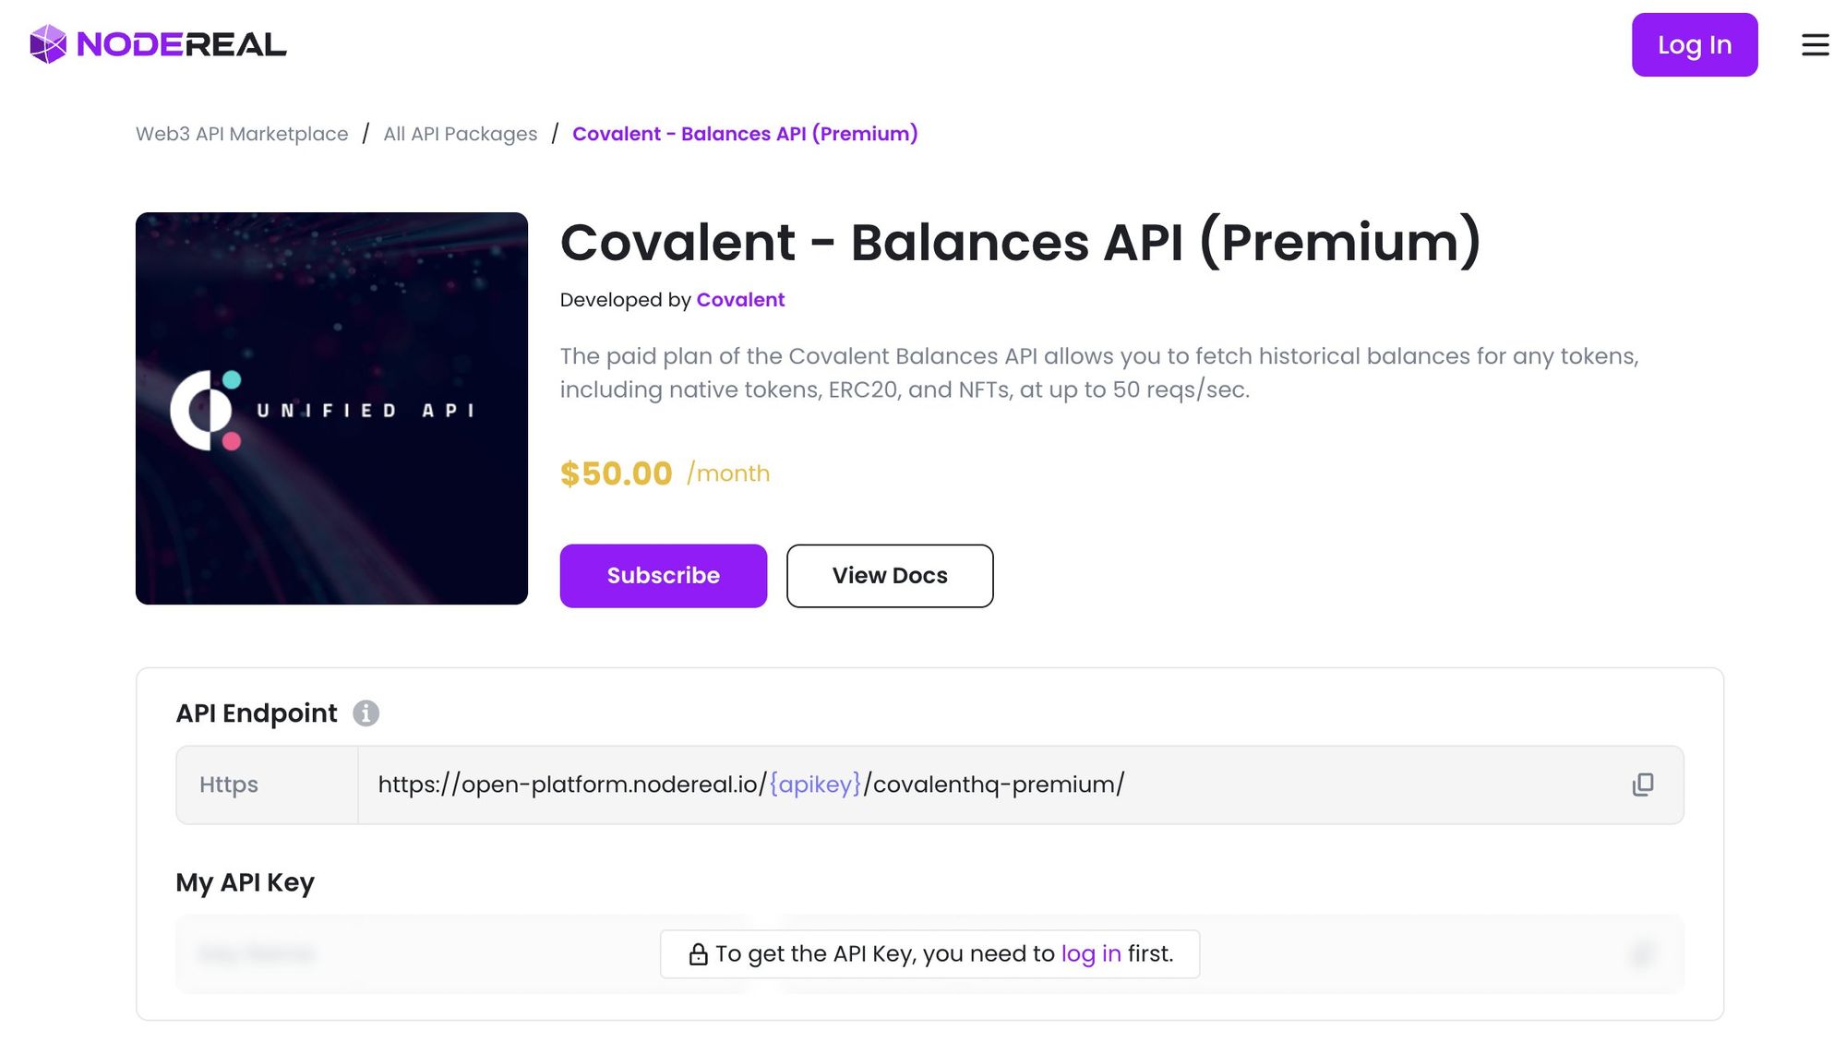Image resolution: width=1846 pixels, height=1042 pixels.
Task: Navigate to All API Packages breadcrumb
Action: tap(460, 134)
